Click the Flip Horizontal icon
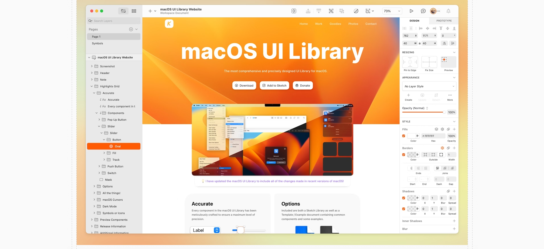The height and width of the screenshot is (249, 544). coord(444,43)
